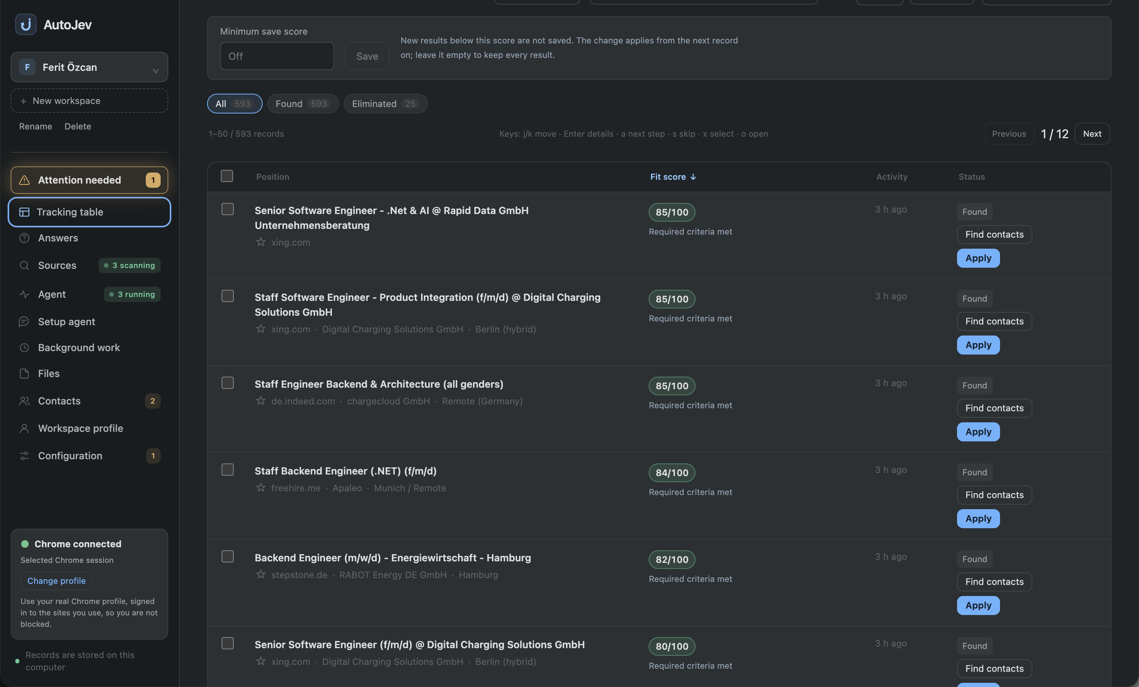The height and width of the screenshot is (687, 1139).
Task: Star the Staff Engineer Backend & Architecture job
Action: click(x=261, y=400)
